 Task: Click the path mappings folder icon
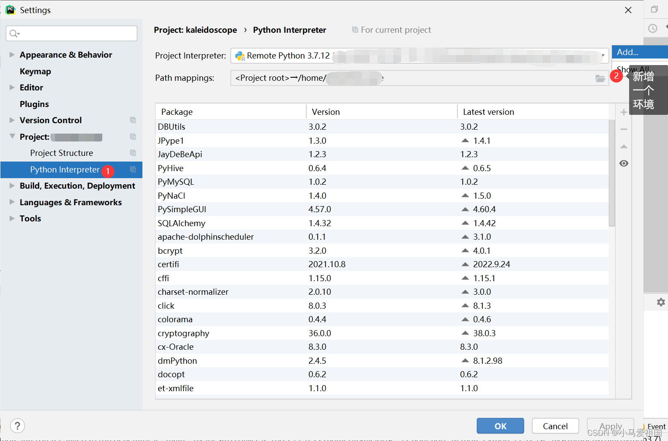pos(600,78)
